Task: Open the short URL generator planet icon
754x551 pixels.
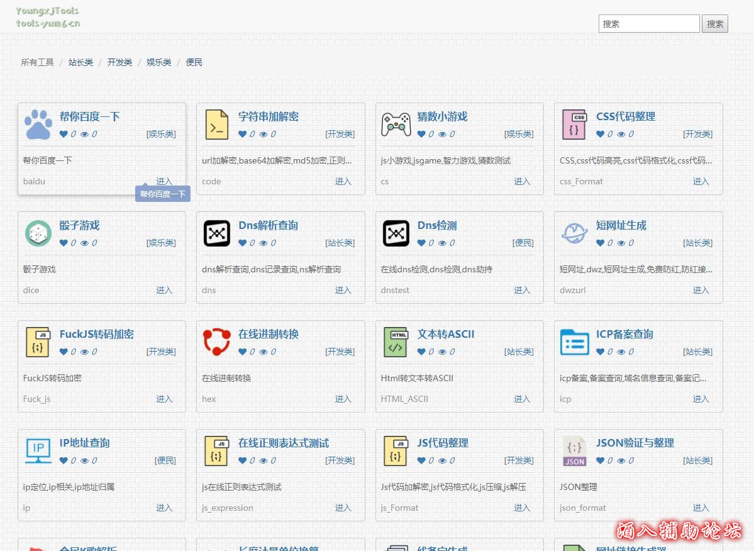Action: tap(574, 233)
